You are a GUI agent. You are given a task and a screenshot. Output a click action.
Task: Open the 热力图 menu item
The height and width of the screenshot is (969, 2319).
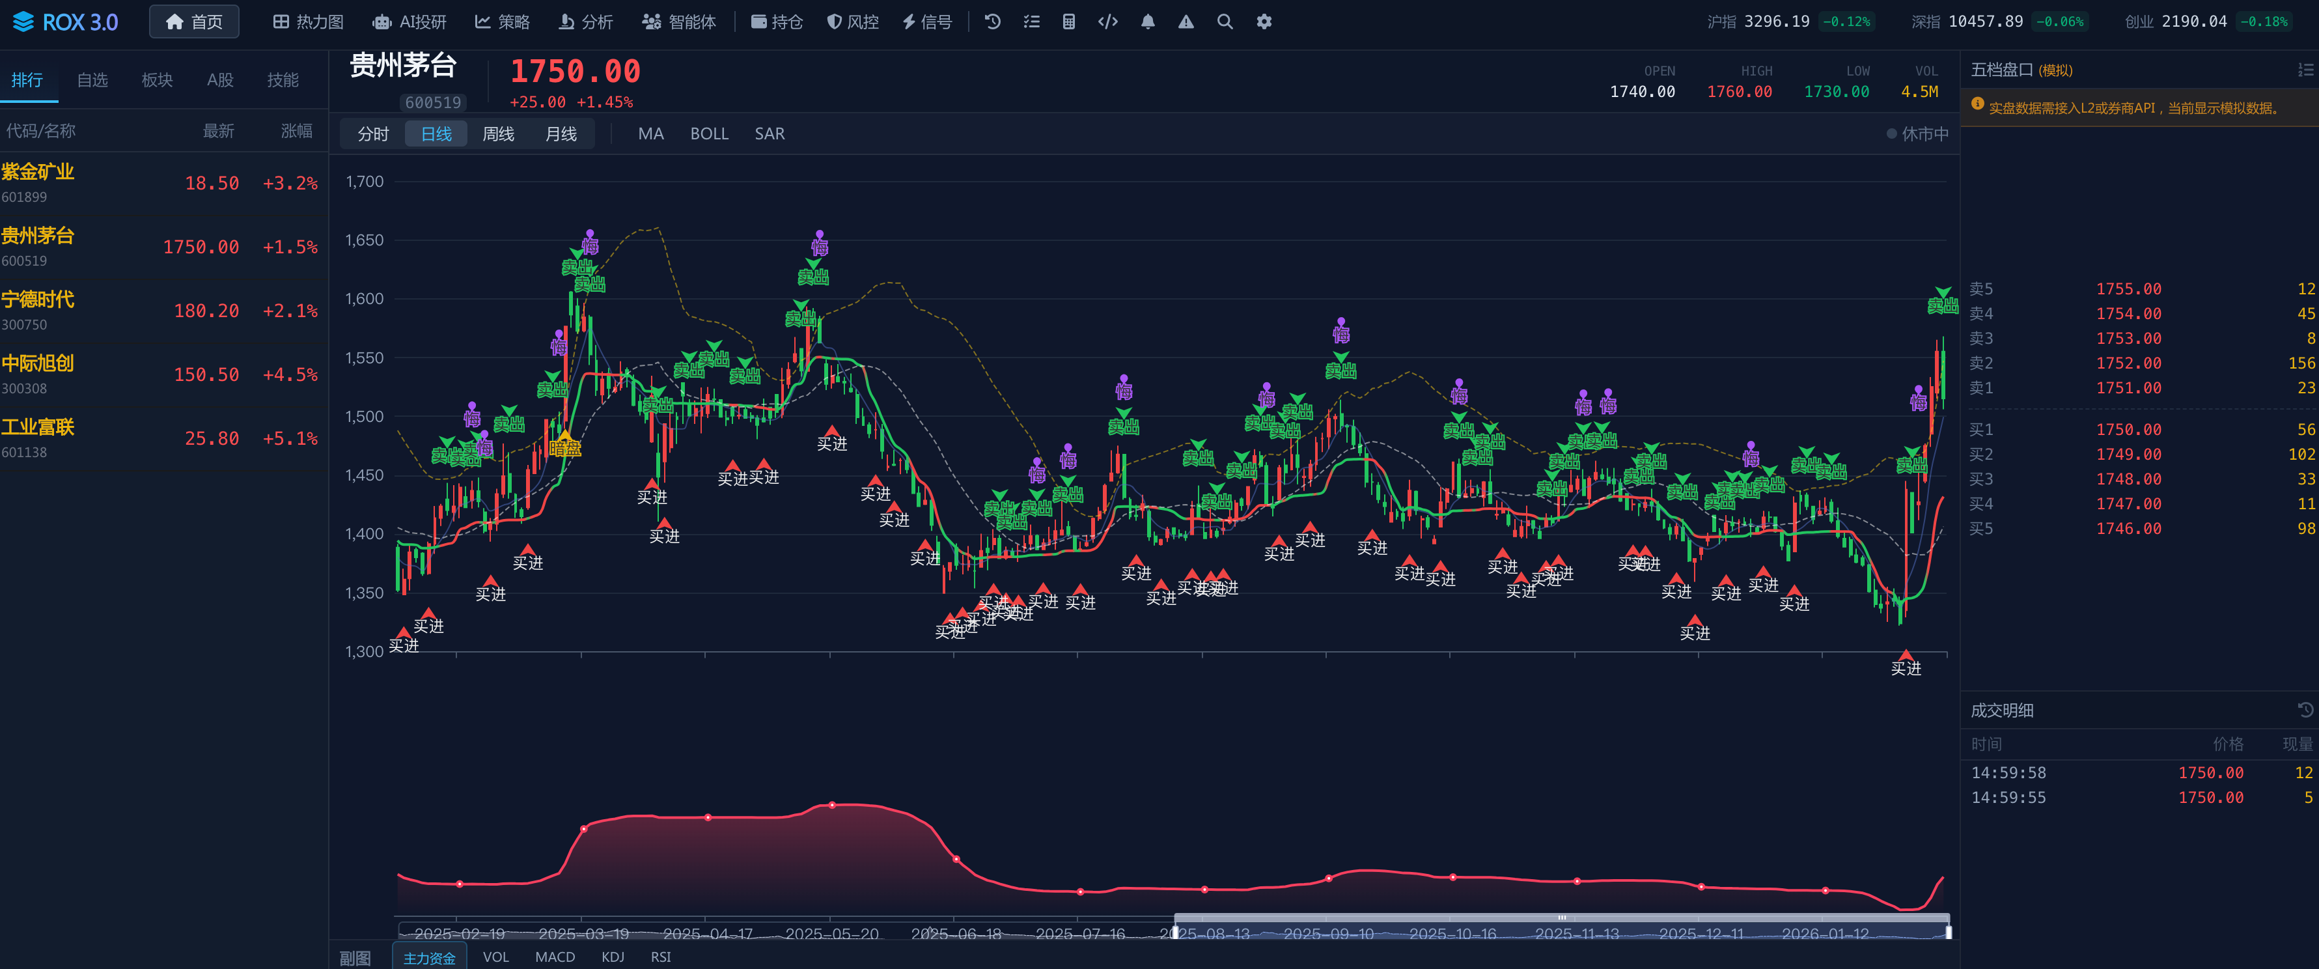pyautogui.click(x=308, y=21)
